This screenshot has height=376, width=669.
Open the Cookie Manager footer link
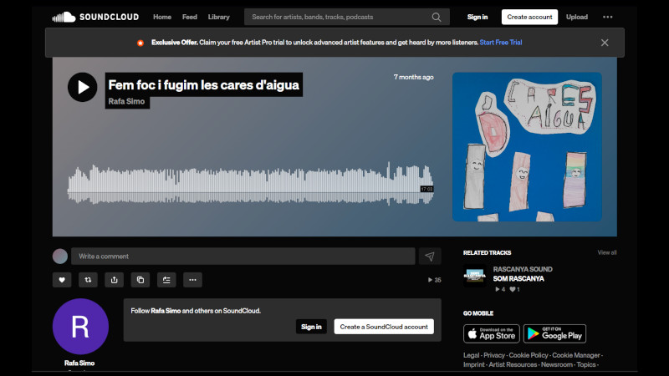(x=576, y=355)
